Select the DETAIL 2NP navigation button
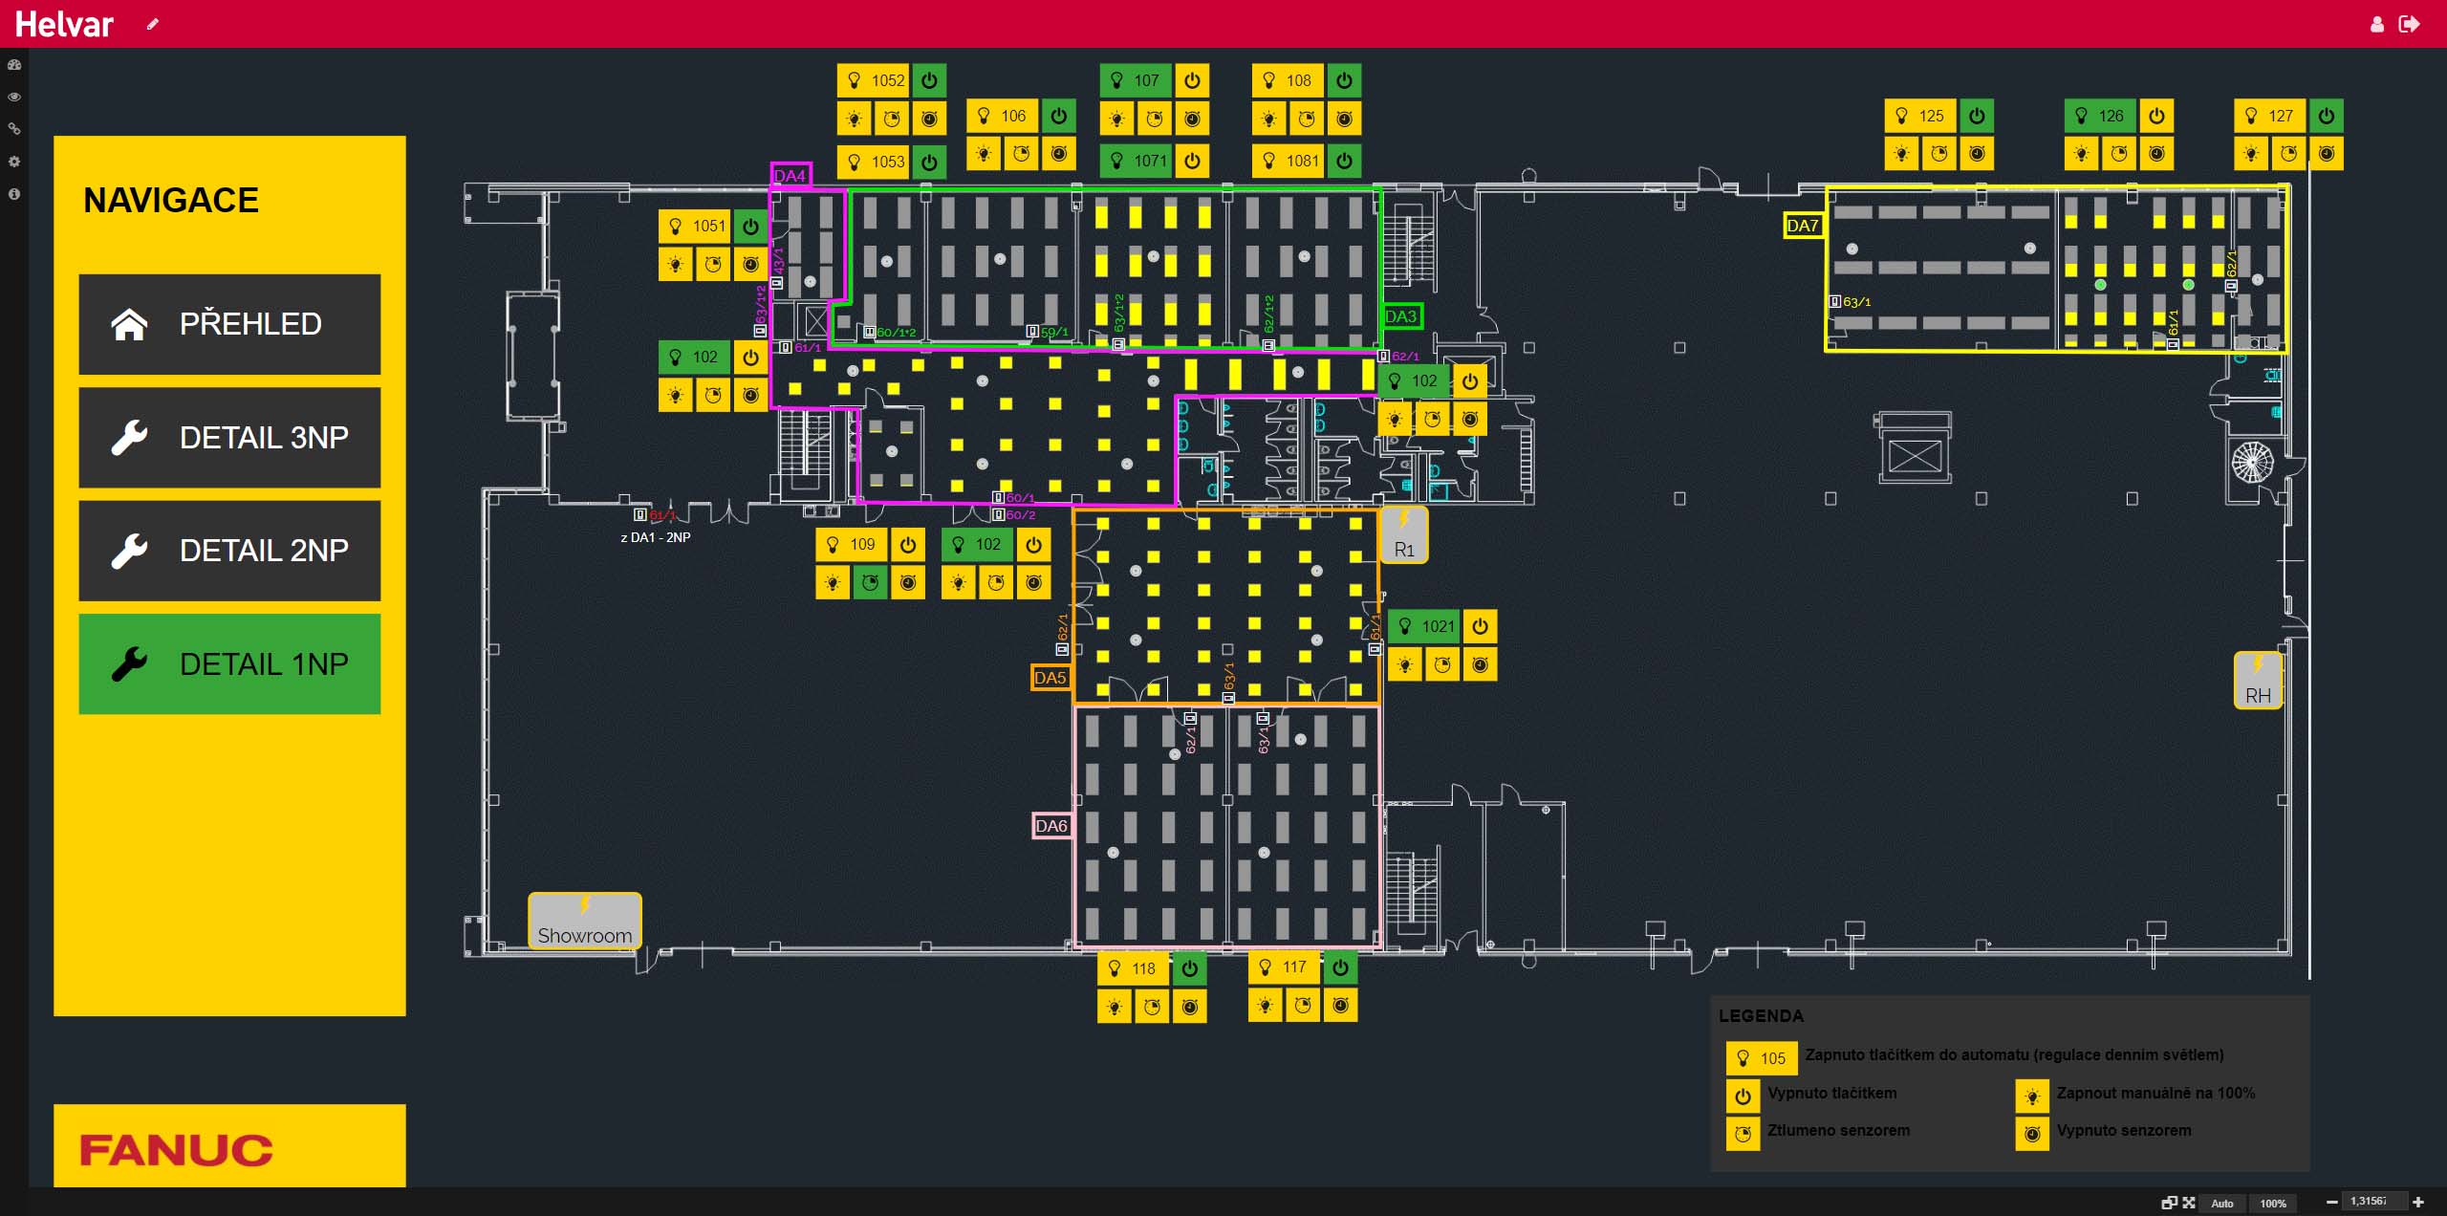This screenshot has width=2447, height=1216. coord(229,551)
